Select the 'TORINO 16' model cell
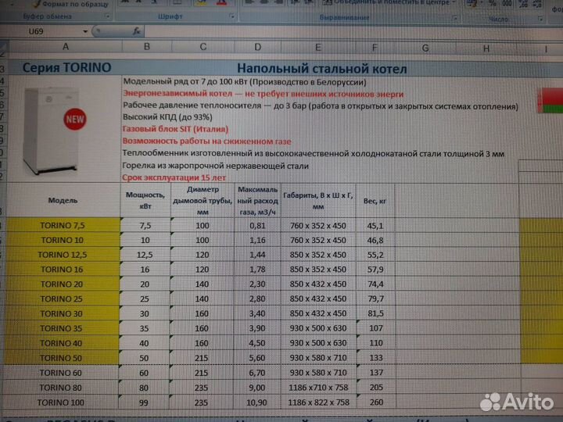The width and height of the screenshot is (563, 422). [62, 270]
